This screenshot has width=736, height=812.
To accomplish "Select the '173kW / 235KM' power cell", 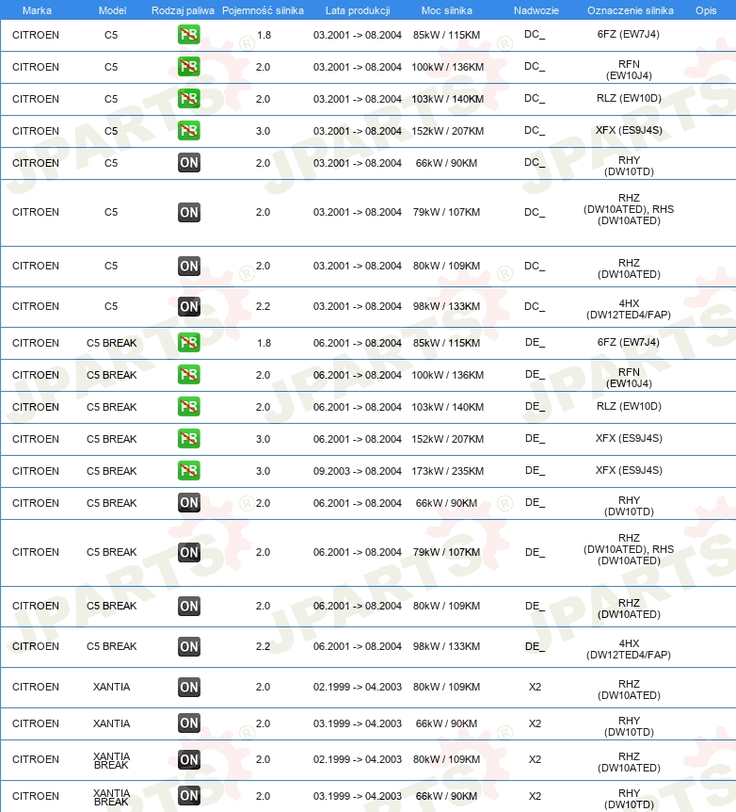I will tap(448, 471).
